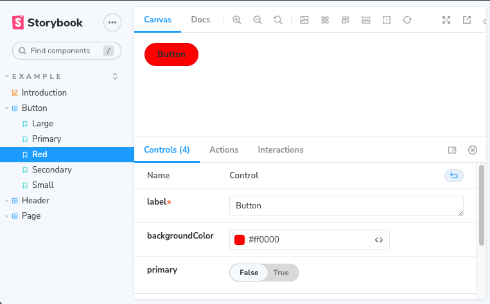Open the background change toolbar icon

click(304, 20)
